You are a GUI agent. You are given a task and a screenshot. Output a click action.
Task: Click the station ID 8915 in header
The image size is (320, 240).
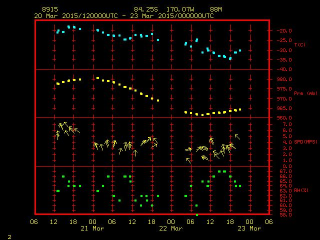[x=50, y=9]
